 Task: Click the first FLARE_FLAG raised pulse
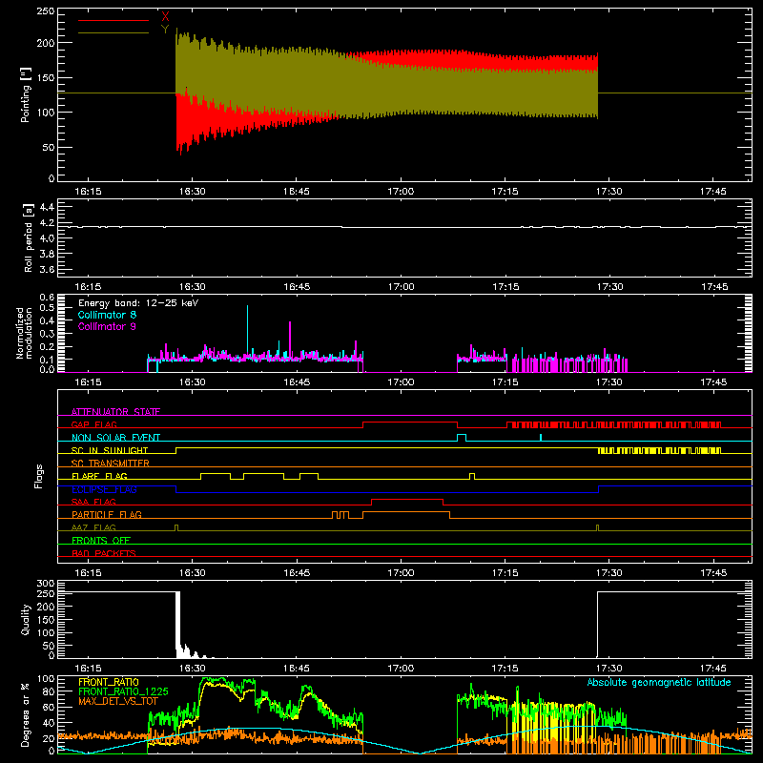click(216, 474)
